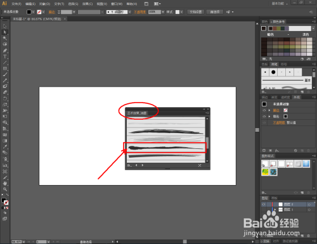Select the Symbol Sprayer tool
Image resolution: width=317 pixels, height=244 pixels.
click(x=4, y=159)
